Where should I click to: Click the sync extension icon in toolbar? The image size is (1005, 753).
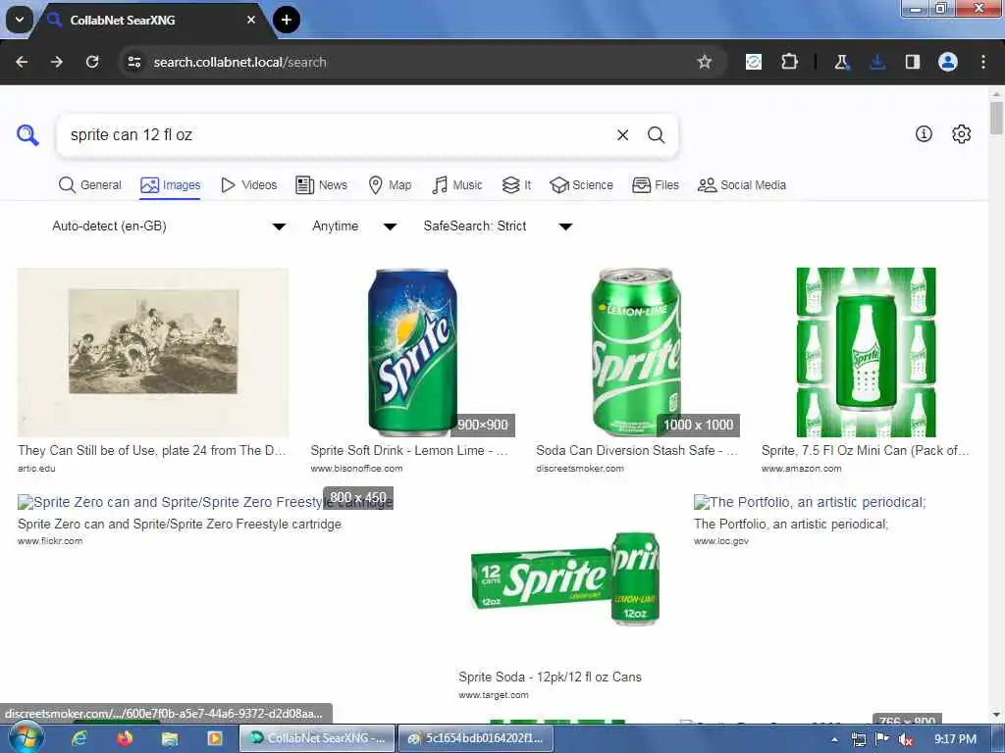754,62
